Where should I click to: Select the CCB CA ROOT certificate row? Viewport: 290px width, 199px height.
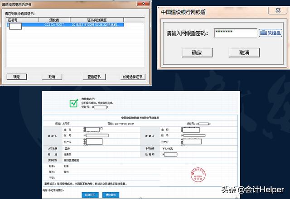[65, 24]
